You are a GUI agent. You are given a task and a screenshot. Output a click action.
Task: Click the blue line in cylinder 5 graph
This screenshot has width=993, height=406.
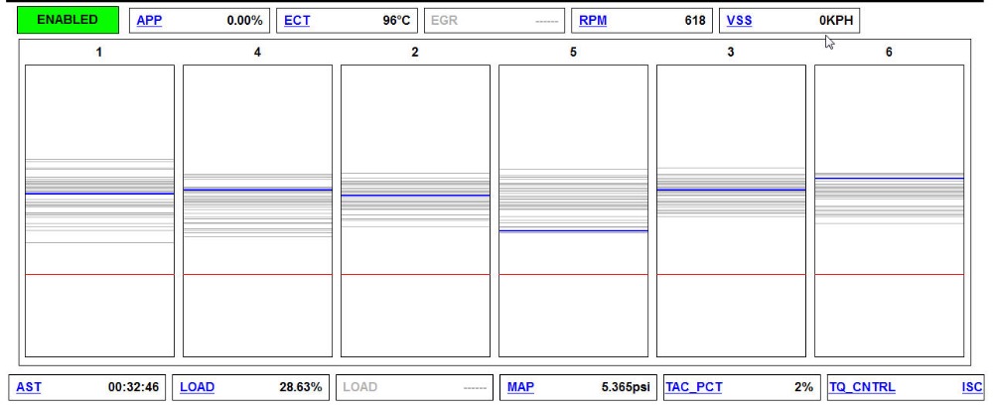[x=573, y=230]
